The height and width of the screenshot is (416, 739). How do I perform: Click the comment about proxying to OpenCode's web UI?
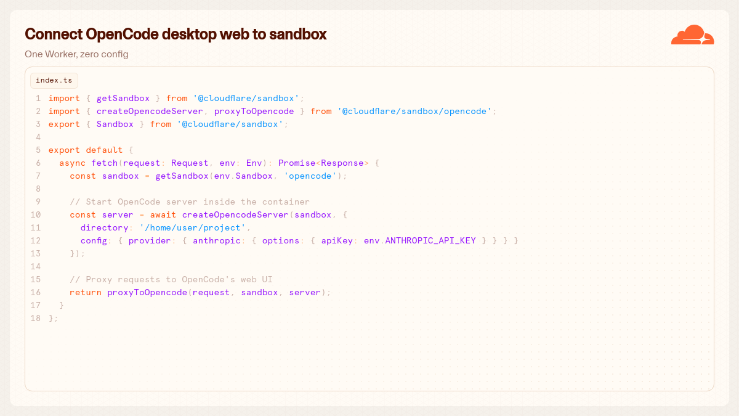pos(171,279)
